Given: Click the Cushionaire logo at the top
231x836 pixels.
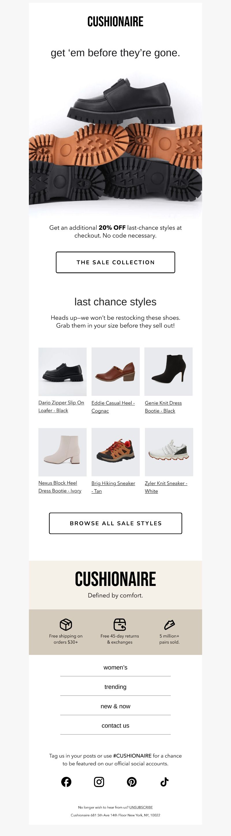Looking at the screenshot, I should coord(115,22).
